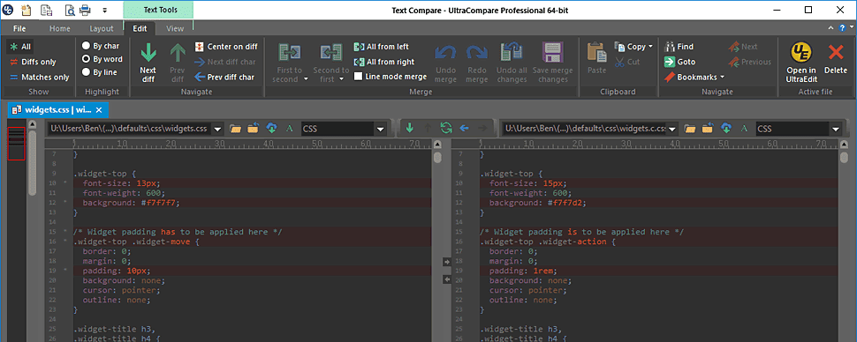
Task: Click the Goto arrow icon
Action: (670, 62)
